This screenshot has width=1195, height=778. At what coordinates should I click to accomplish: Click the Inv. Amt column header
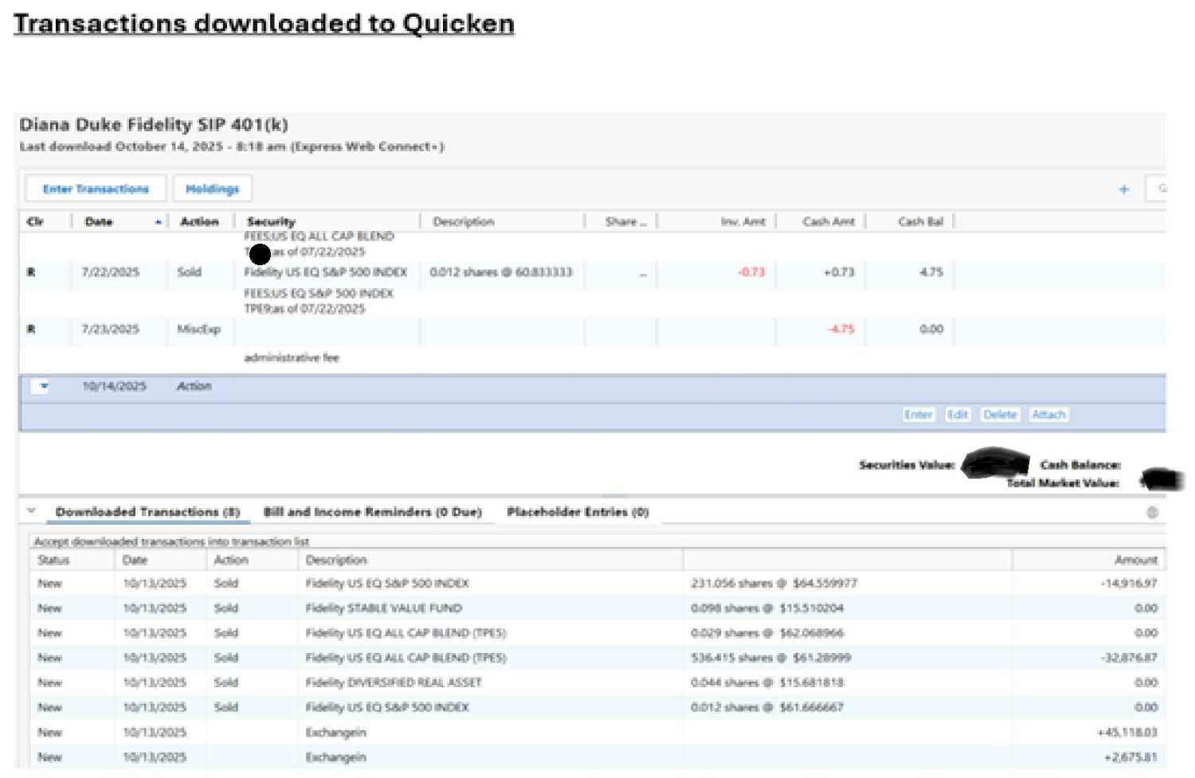(742, 222)
